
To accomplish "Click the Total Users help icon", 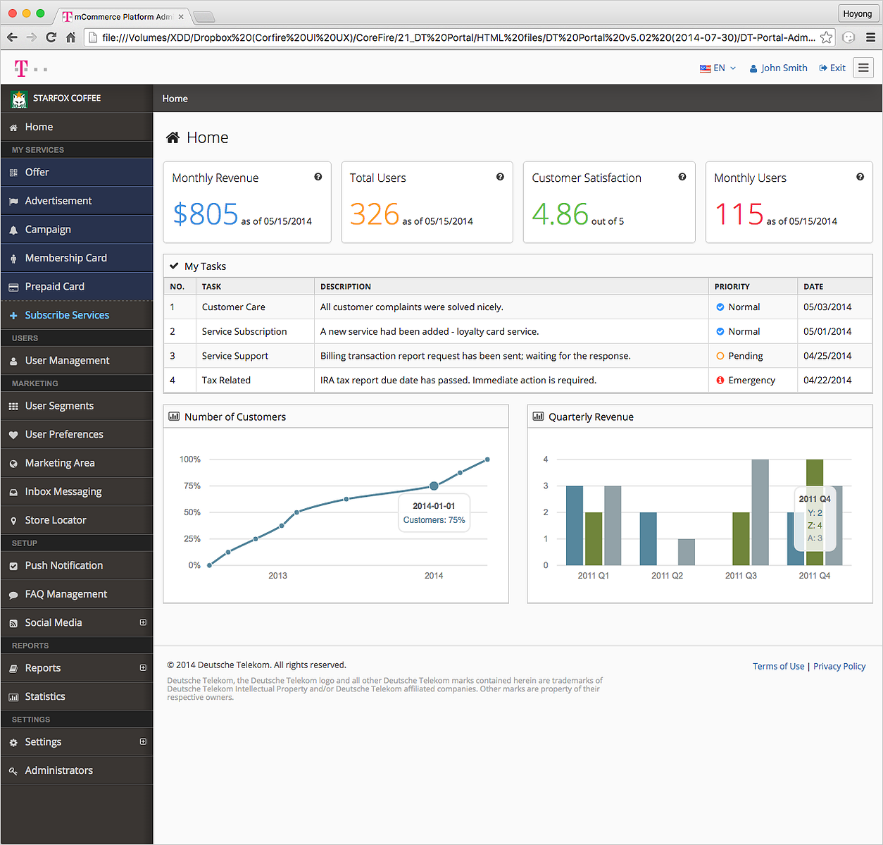I will (x=500, y=177).
